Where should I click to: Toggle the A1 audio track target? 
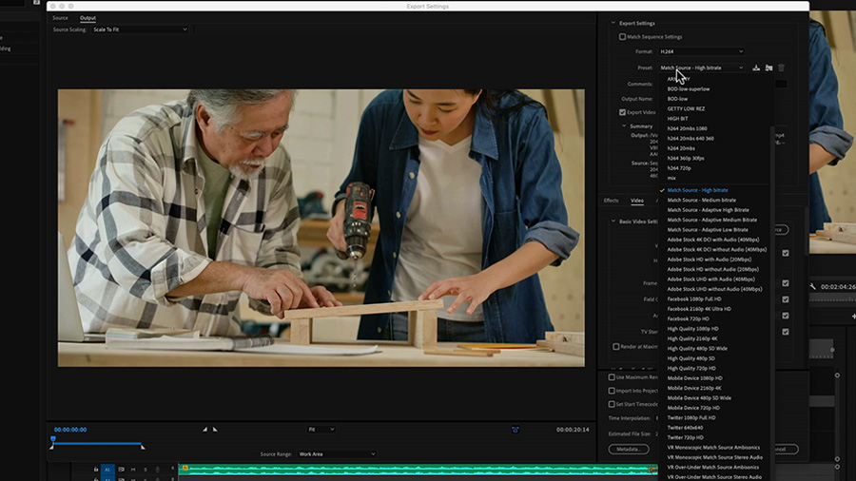pyautogui.click(x=107, y=470)
